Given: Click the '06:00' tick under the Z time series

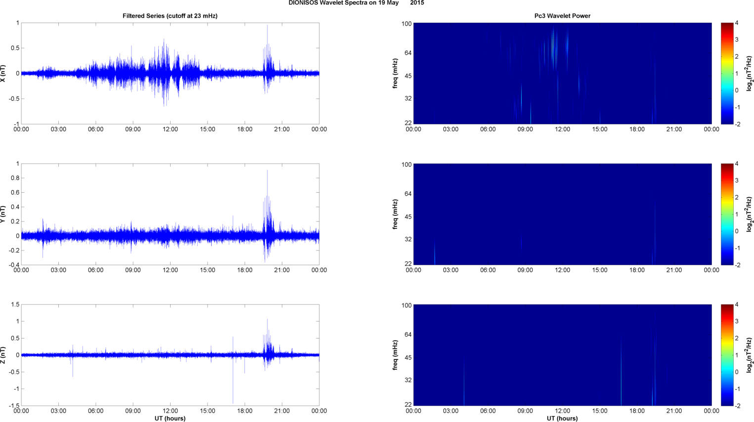Looking at the screenshot, I should (x=95, y=411).
